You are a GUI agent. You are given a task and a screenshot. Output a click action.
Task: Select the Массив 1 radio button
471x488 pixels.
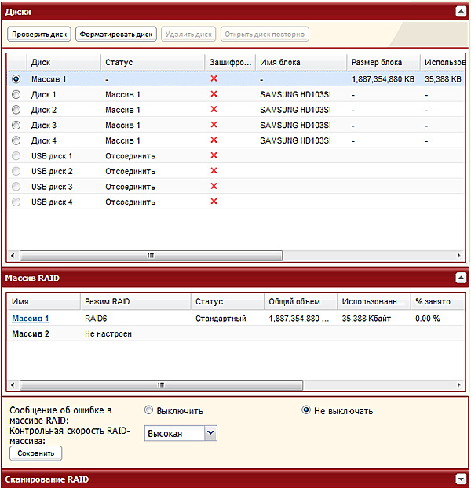point(16,79)
